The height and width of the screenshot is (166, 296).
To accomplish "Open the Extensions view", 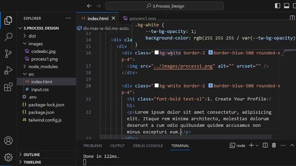I will click(x=8, y=87).
